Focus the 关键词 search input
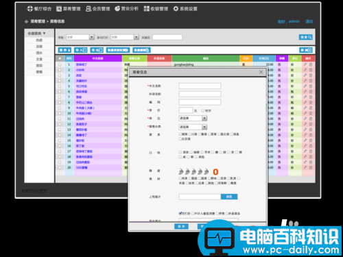343x257 pixels. [167, 37]
